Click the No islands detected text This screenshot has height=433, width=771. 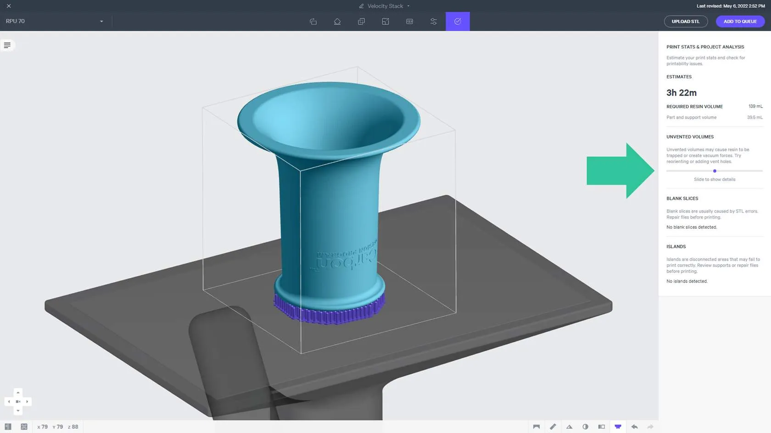[687, 281]
